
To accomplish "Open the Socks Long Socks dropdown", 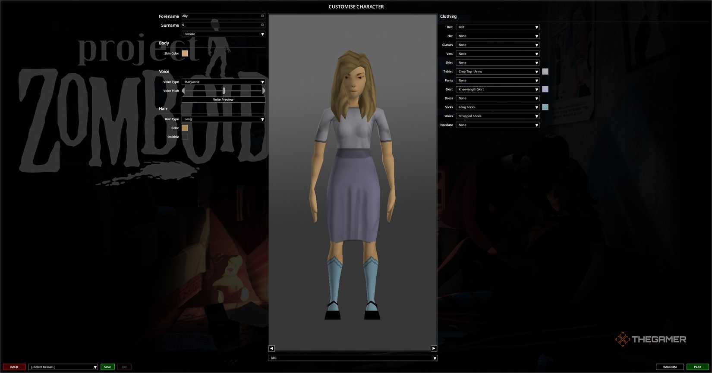I will [x=498, y=107].
